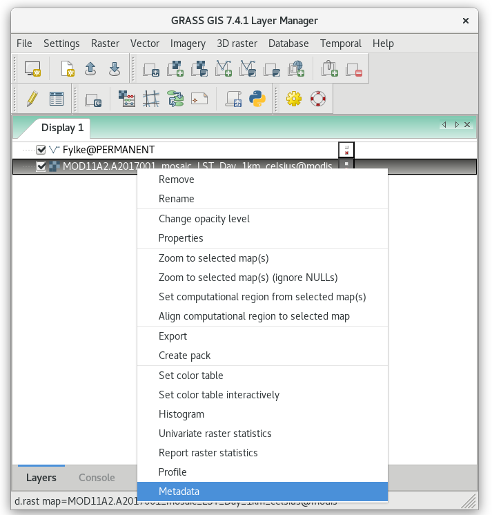Click the Edit vector pencil icon

click(x=32, y=99)
